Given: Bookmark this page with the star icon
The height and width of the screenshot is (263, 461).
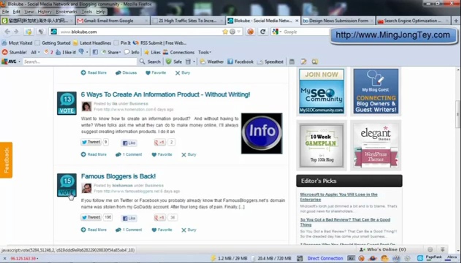Looking at the screenshot, I should click(225, 32).
